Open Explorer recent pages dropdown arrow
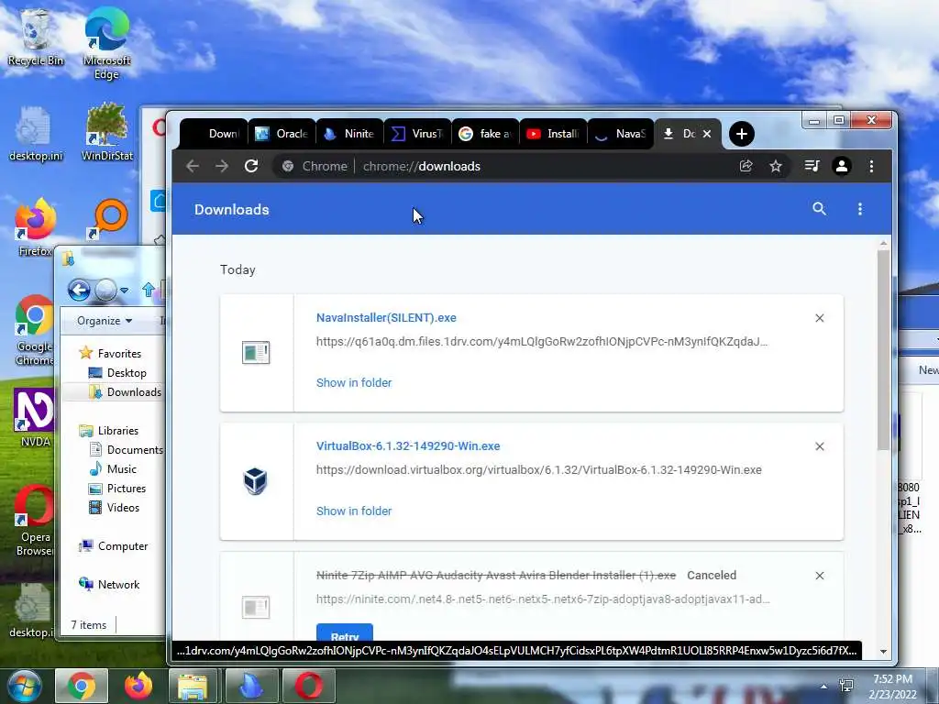The width and height of the screenshot is (939, 704). tap(124, 291)
